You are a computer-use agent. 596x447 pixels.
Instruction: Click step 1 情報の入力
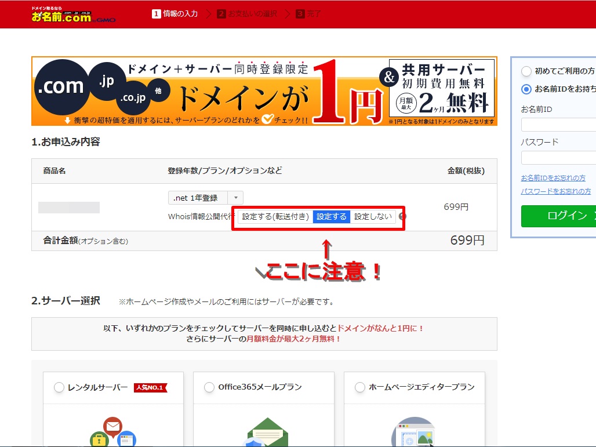click(175, 14)
